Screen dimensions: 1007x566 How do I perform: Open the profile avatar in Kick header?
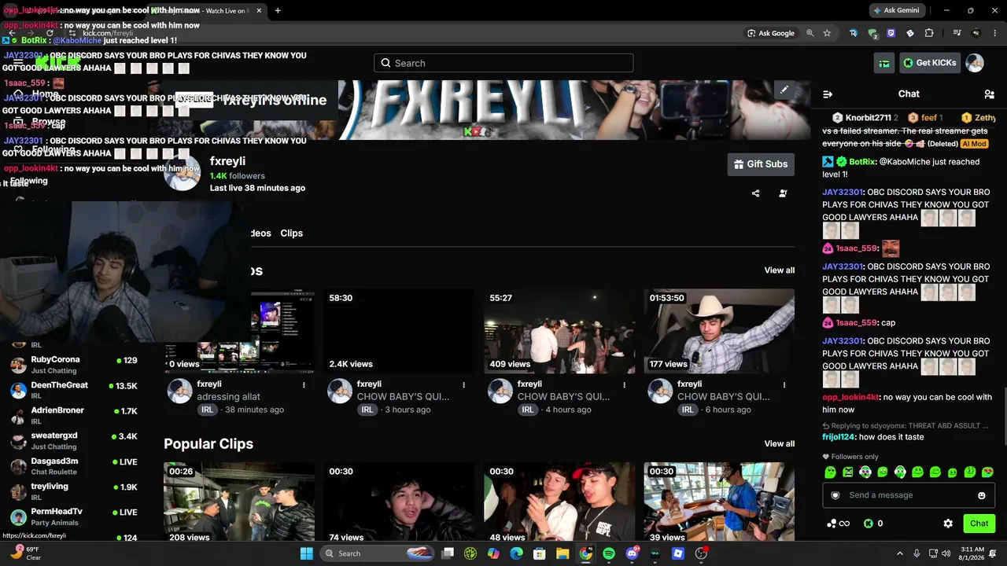pos(975,63)
